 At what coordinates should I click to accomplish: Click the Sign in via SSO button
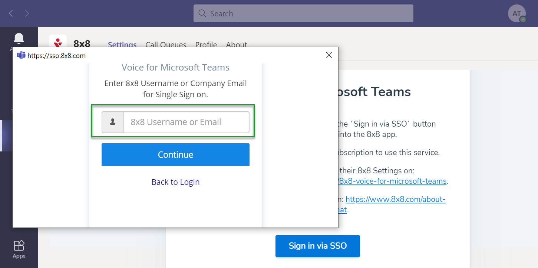click(x=317, y=246)
